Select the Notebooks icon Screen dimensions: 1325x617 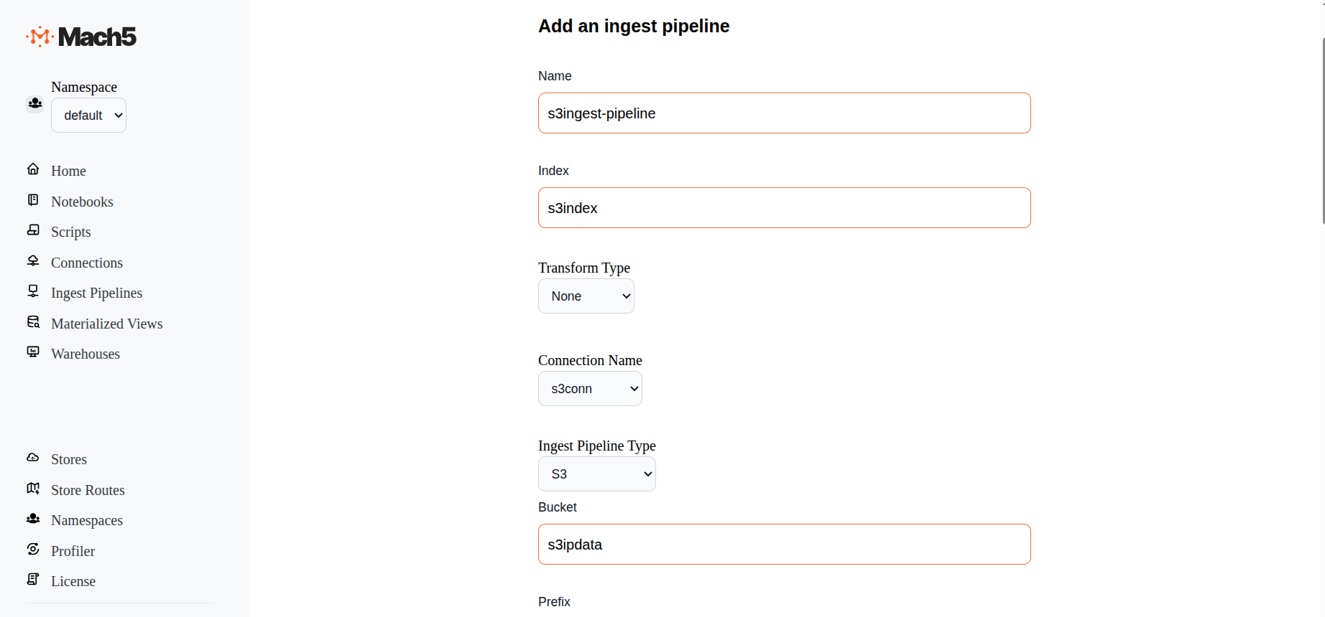pos(33,199)
